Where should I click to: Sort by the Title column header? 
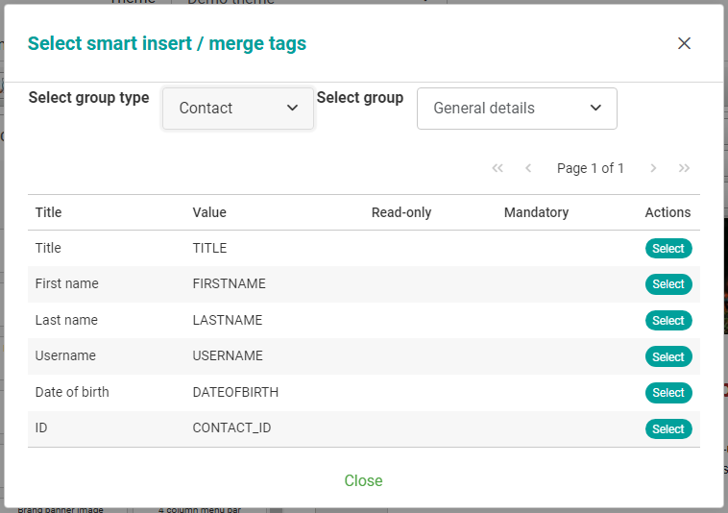tap(48, 212)
